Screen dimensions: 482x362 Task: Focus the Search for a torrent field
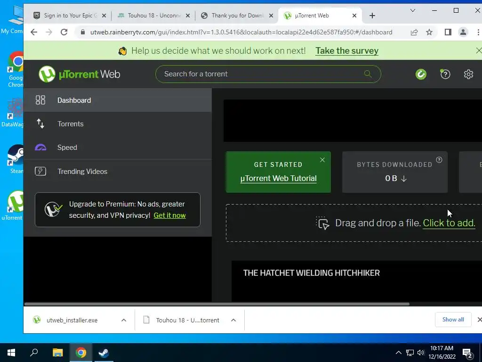pos(268,74)
